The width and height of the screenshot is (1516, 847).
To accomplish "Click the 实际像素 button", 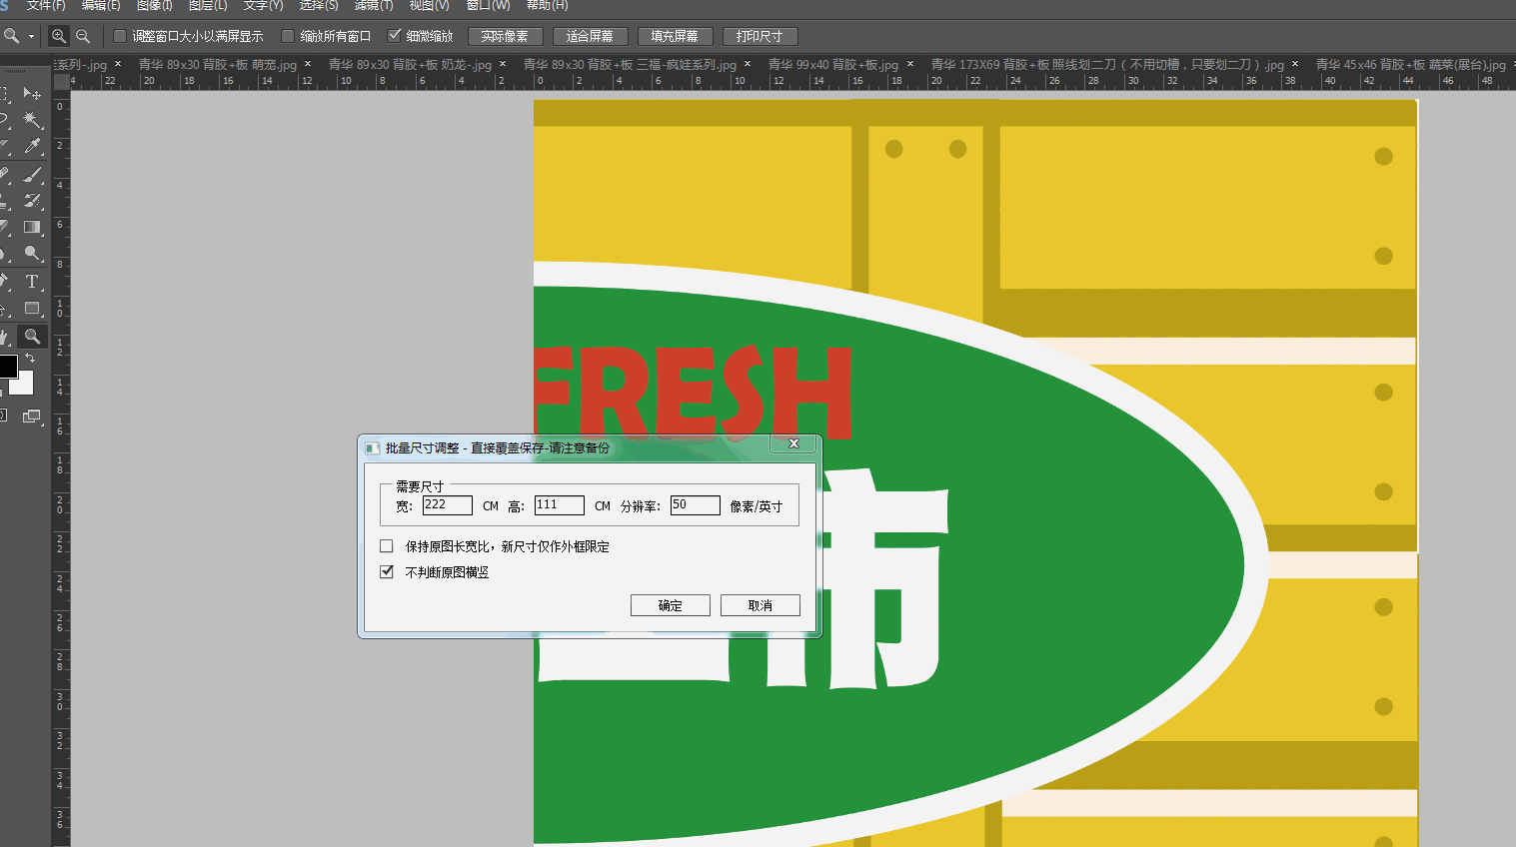I will (505, 36).
